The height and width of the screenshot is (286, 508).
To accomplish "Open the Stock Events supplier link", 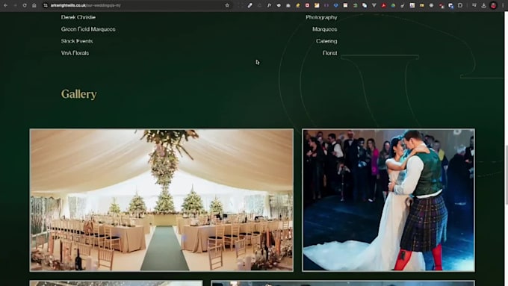I will 77,41.
